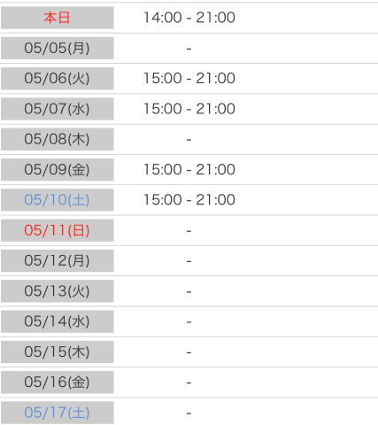378x425 pixels.
Task: Click the 05/15(木) date label
Action: 58,352
